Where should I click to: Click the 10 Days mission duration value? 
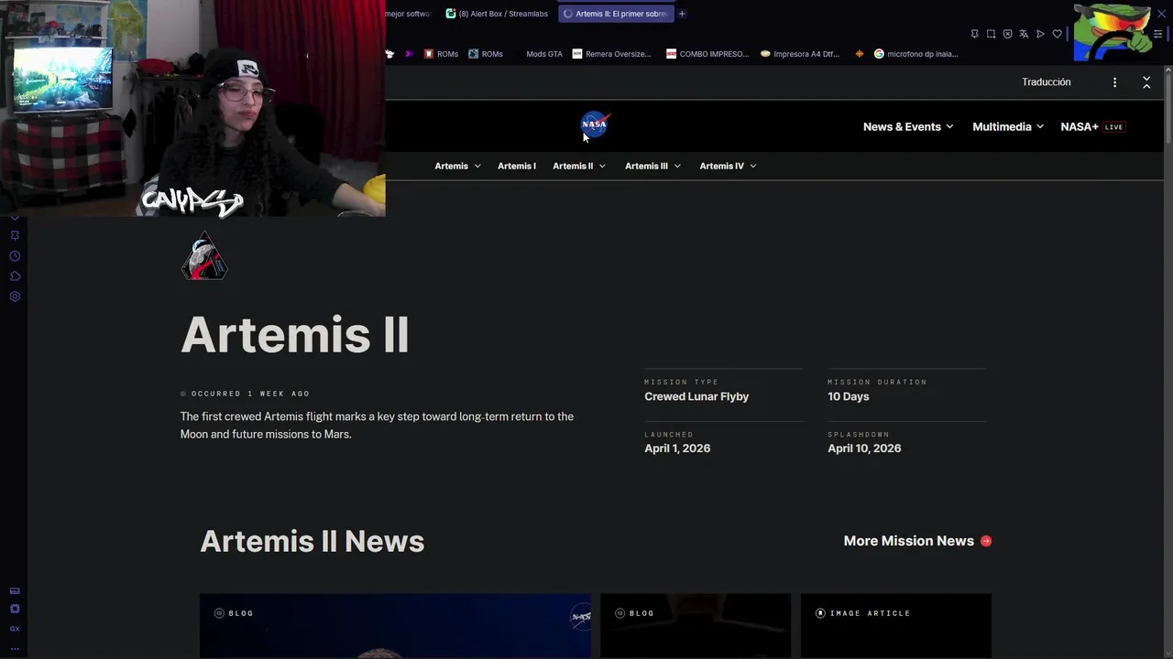click(x=849, y=396)
